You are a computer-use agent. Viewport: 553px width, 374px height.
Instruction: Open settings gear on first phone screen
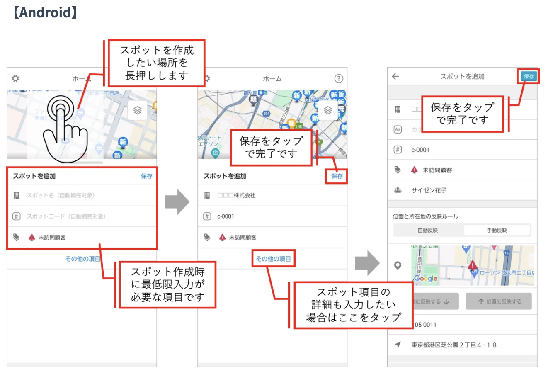(15, 78)
